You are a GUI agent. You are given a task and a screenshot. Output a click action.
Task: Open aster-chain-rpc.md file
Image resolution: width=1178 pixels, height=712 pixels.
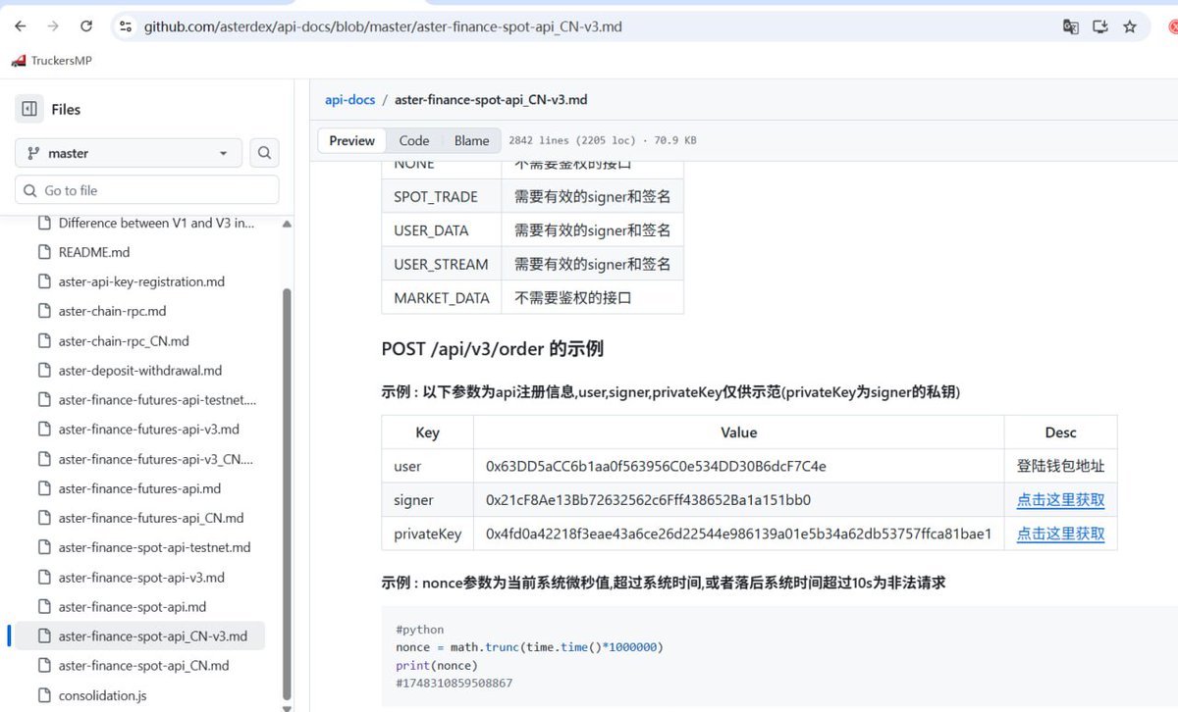(112, 311)
